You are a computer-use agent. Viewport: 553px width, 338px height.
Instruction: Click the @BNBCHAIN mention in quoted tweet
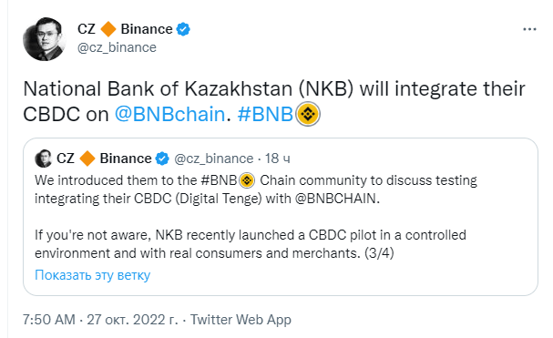[x=335, y=199]
